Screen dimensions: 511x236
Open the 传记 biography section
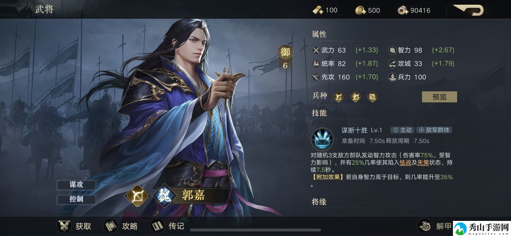tap(167, 226)
